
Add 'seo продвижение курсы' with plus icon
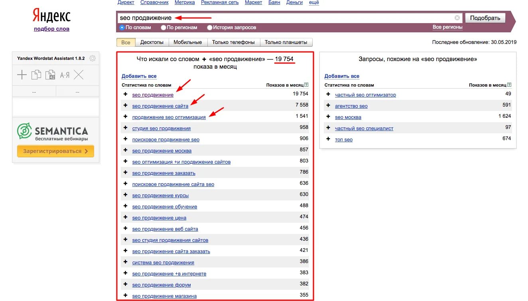(125, 195)
